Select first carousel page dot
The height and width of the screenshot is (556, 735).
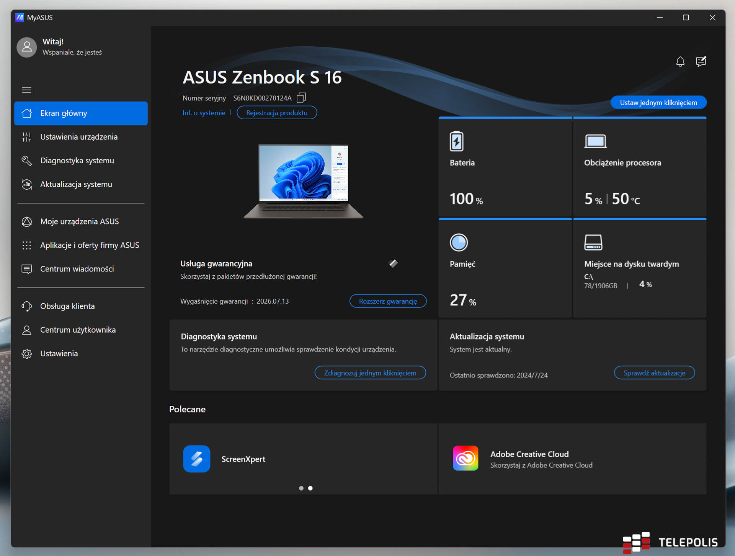click(301, 488)
